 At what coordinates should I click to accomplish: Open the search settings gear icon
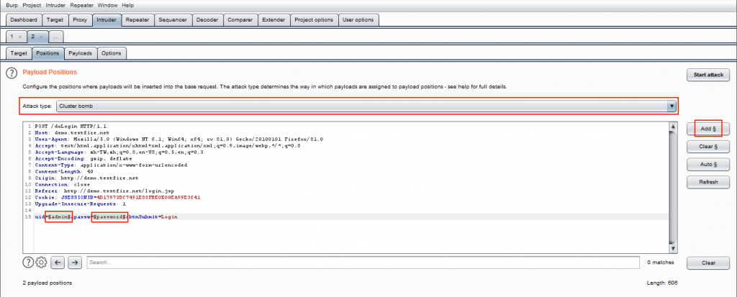pyautogui.click(x=41, y=262)
